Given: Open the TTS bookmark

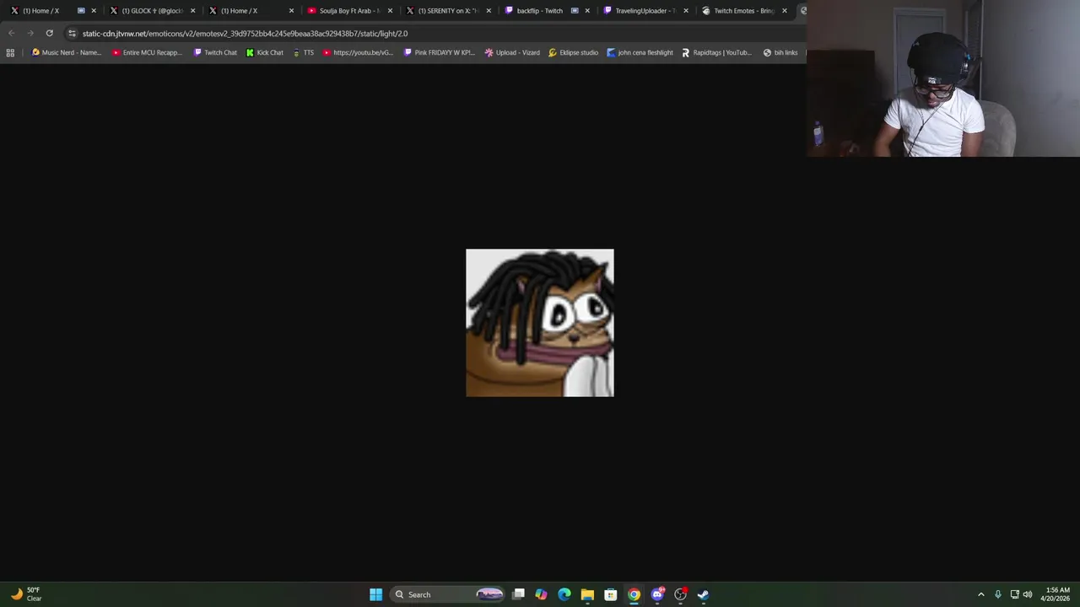Looking at the screenshot, I should 303,52.
